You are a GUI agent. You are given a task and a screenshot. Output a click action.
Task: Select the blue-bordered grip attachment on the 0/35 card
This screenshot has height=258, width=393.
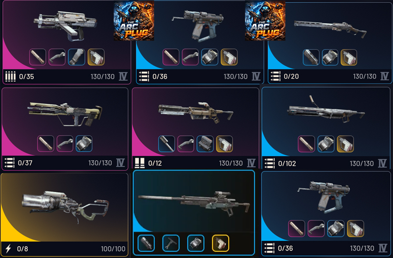(x=76, y=57)
